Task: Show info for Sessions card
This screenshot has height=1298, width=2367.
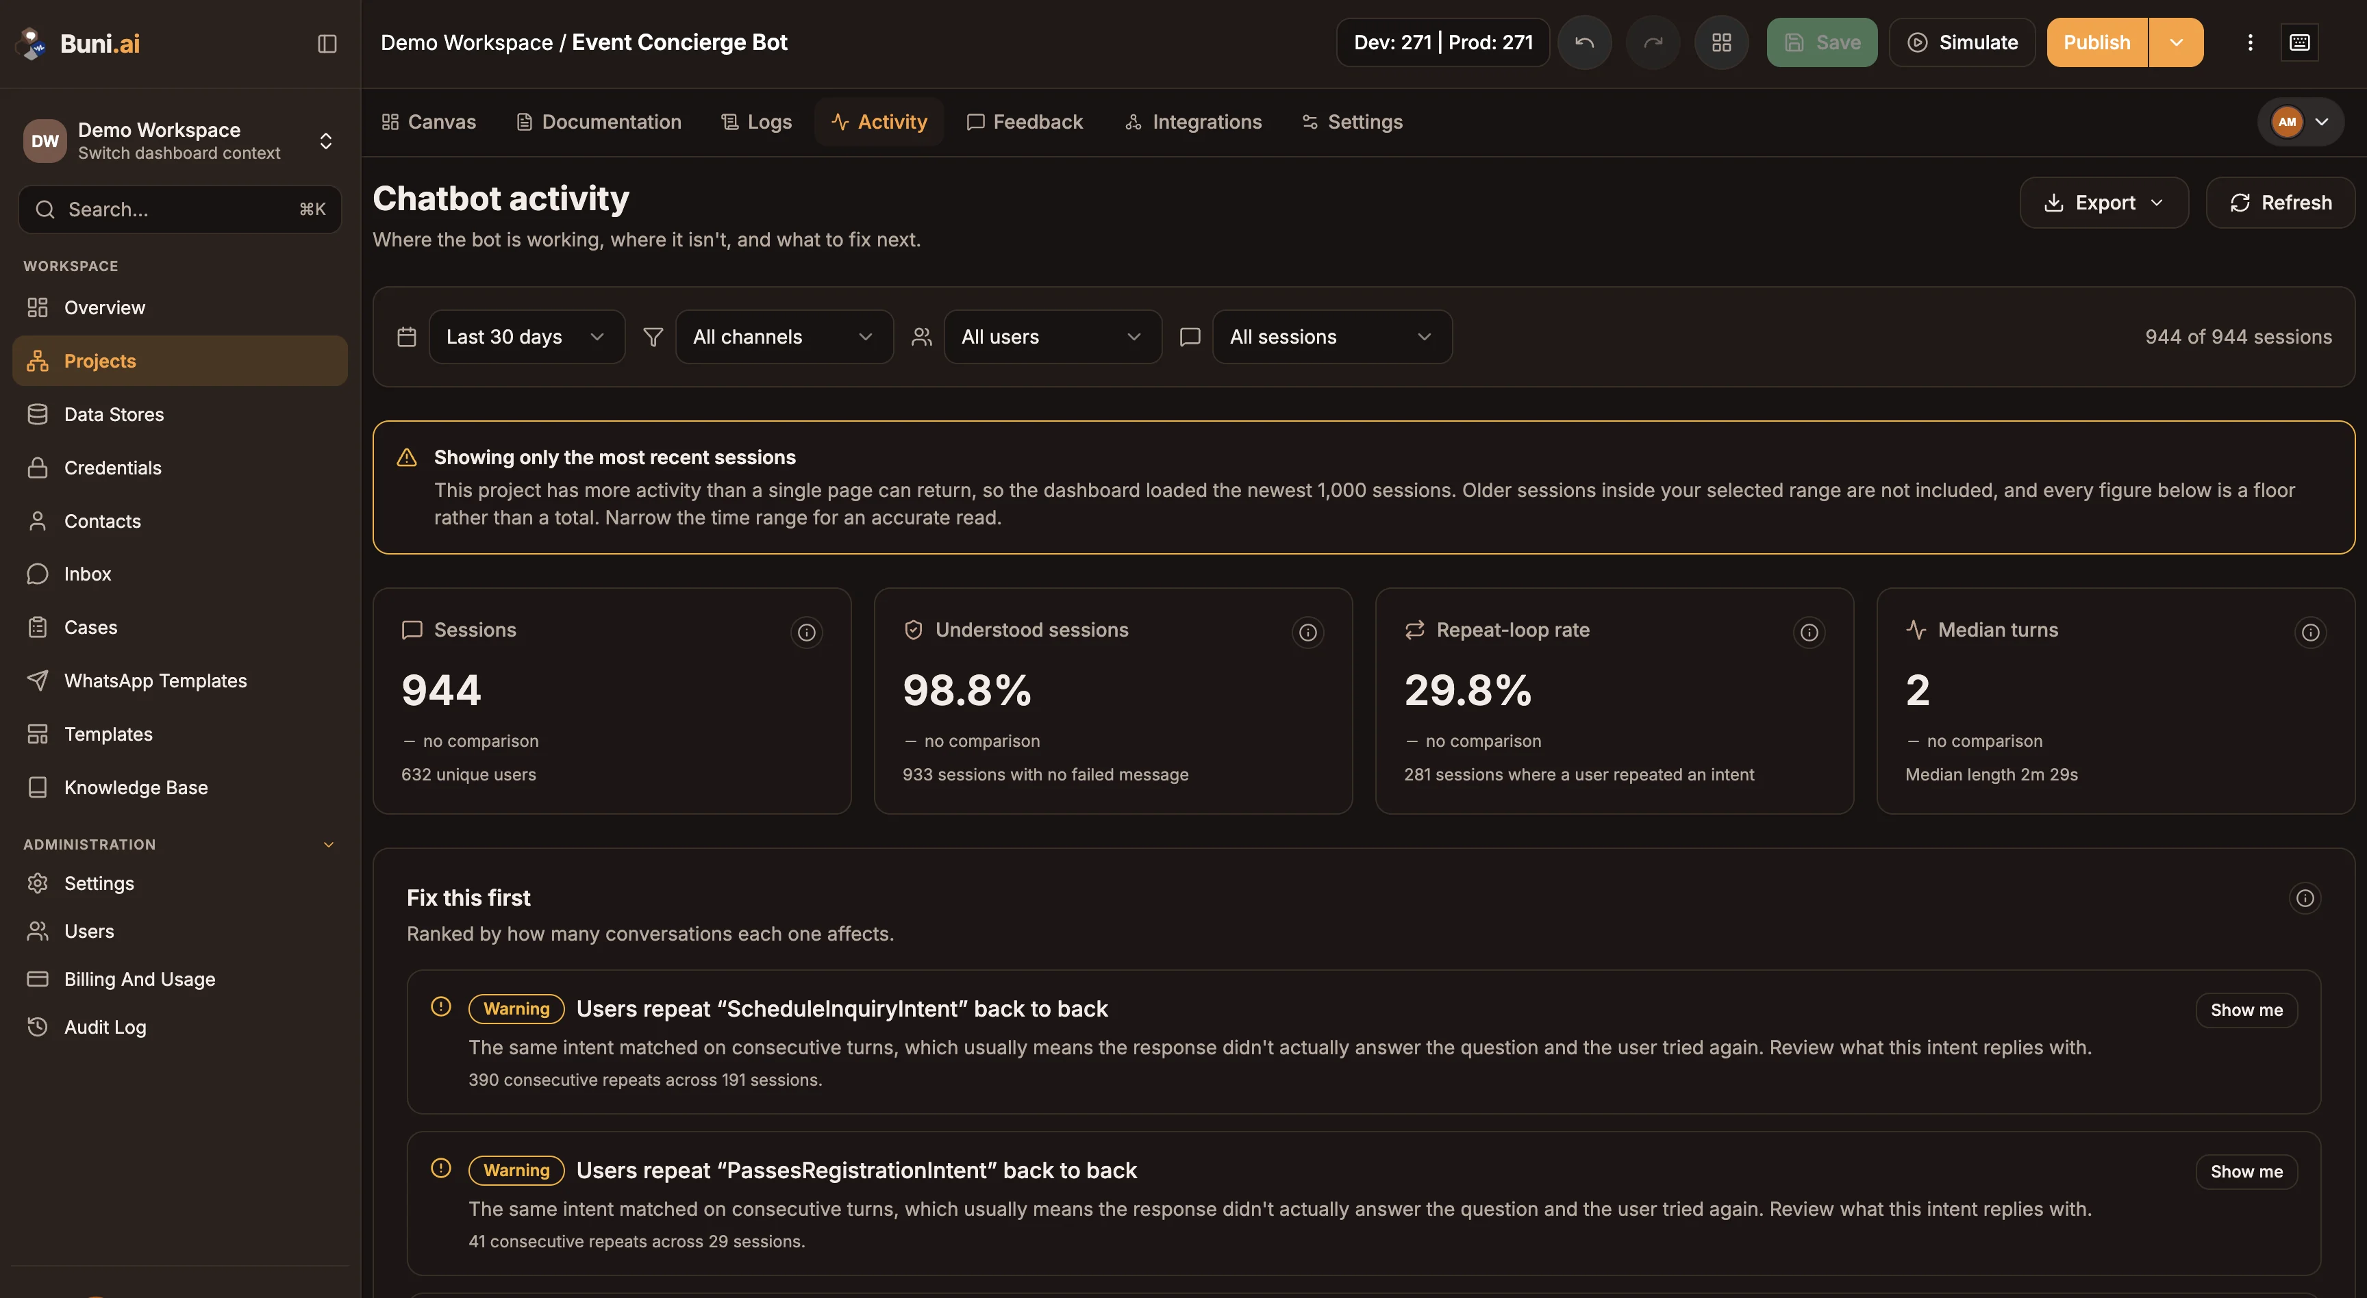Action: point(807,632)
